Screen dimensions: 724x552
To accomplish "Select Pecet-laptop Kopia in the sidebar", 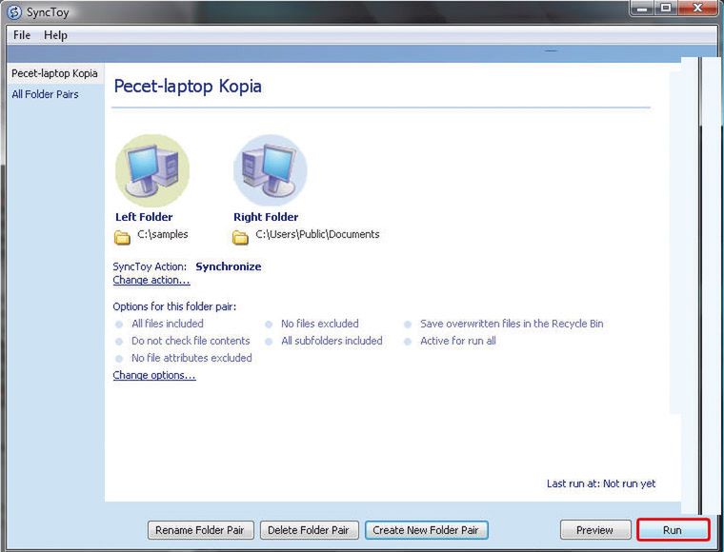I will pos(54,73).
